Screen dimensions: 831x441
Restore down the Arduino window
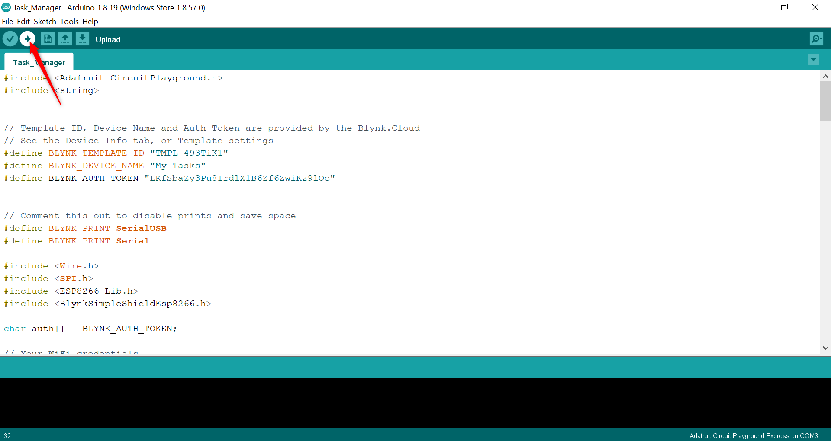tap(785, 7)
